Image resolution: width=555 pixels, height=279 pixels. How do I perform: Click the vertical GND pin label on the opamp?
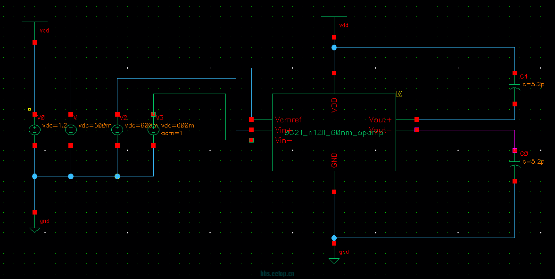coord(334,160)
